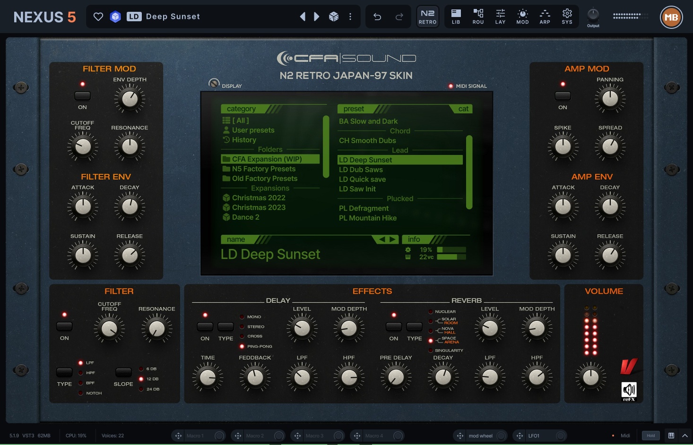Open the three-dot preset menu

350,17
